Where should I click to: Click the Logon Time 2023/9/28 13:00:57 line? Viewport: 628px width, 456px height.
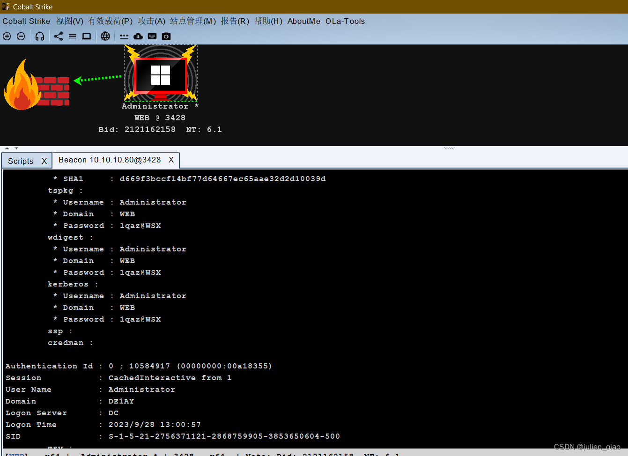(103, 425)
